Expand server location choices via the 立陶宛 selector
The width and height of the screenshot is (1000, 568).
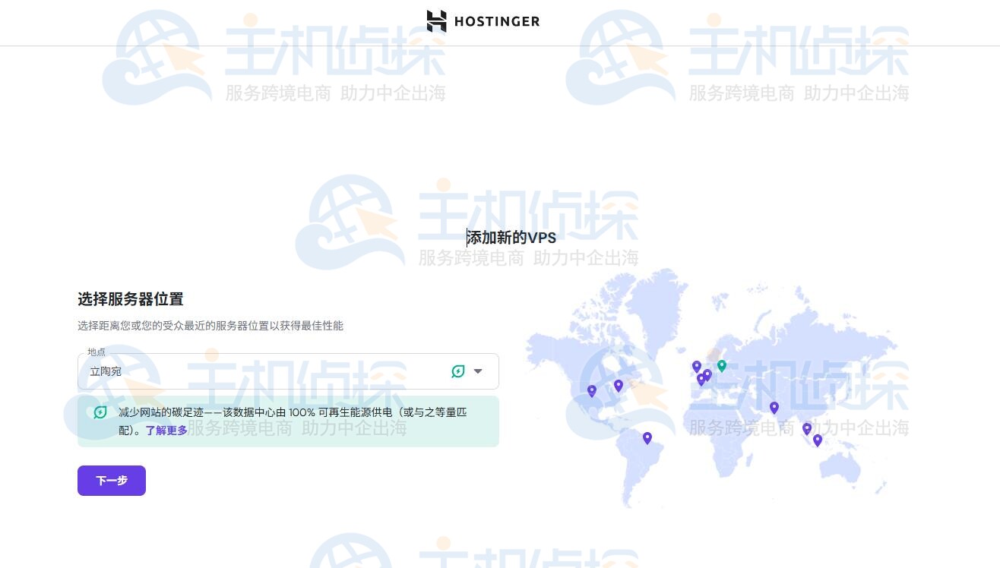click(478, 371)
